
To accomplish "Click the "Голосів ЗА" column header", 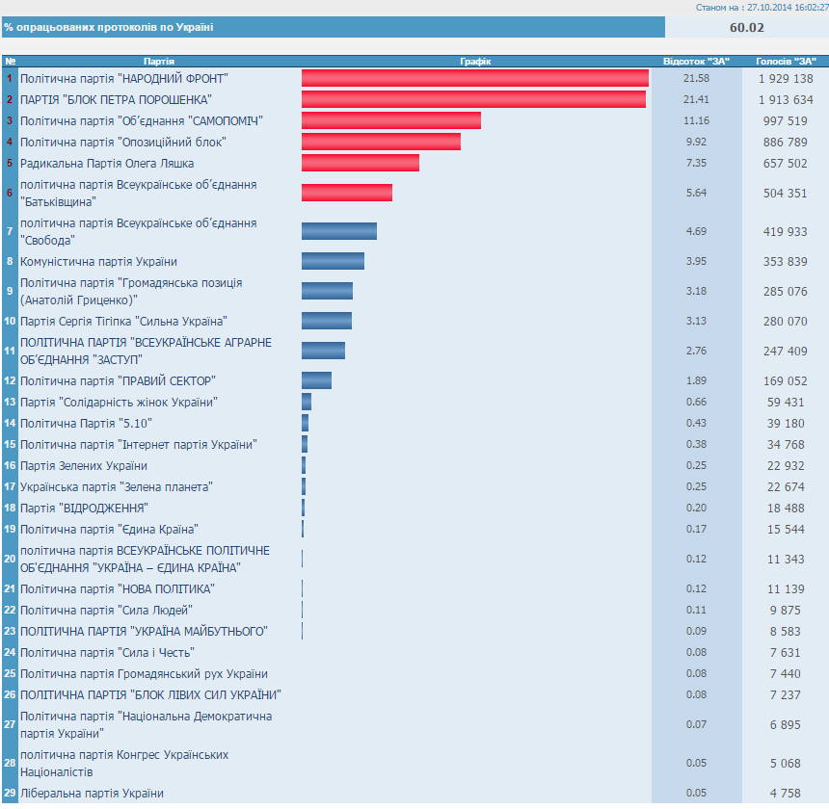I will point(786,62).
